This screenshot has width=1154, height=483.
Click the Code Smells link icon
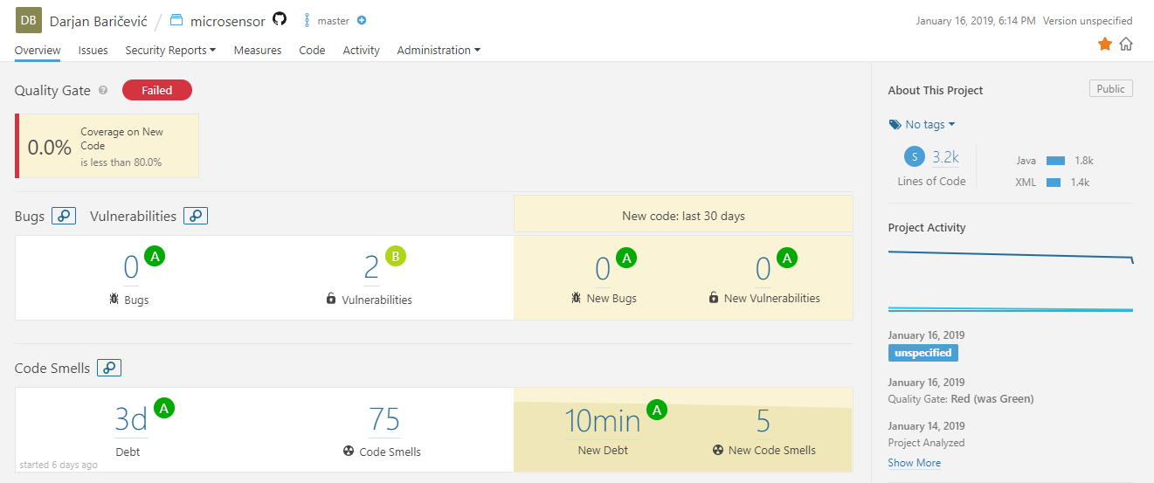[x=109, y=368]
